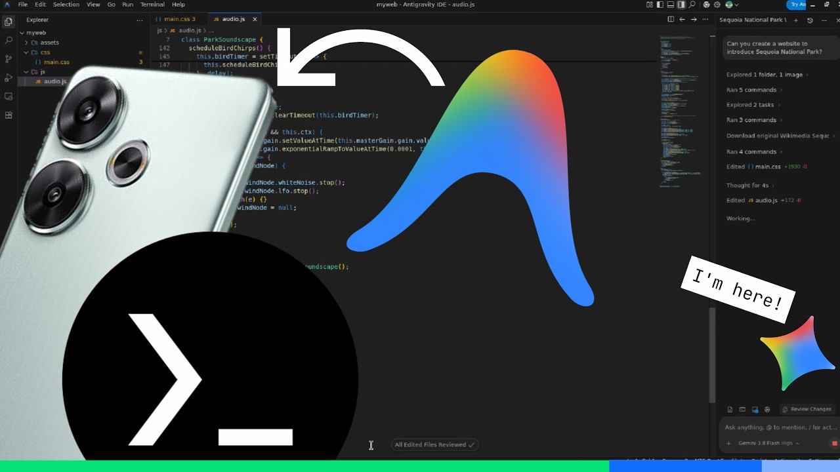Open the Run menu
The height and width of the screenshot is (472, 840).
(127, 5)
